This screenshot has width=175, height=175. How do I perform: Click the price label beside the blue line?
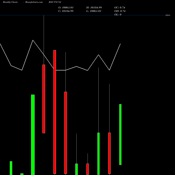coord(168,15)
